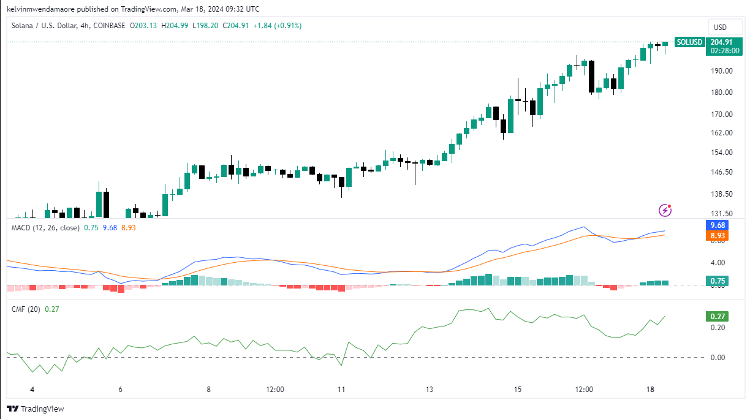Click the green 0.27 CMF value tag

coord(718,317)
